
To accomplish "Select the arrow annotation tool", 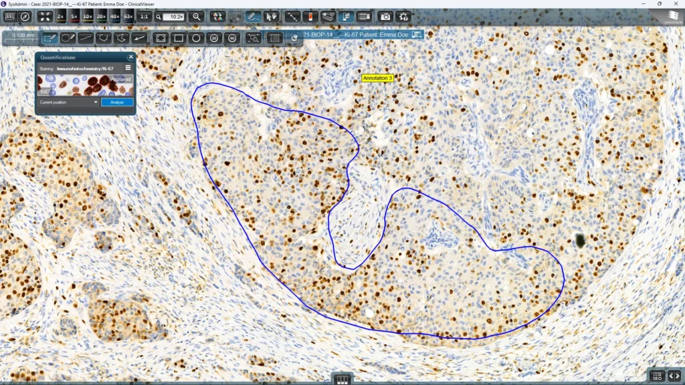I will point(139,38).
